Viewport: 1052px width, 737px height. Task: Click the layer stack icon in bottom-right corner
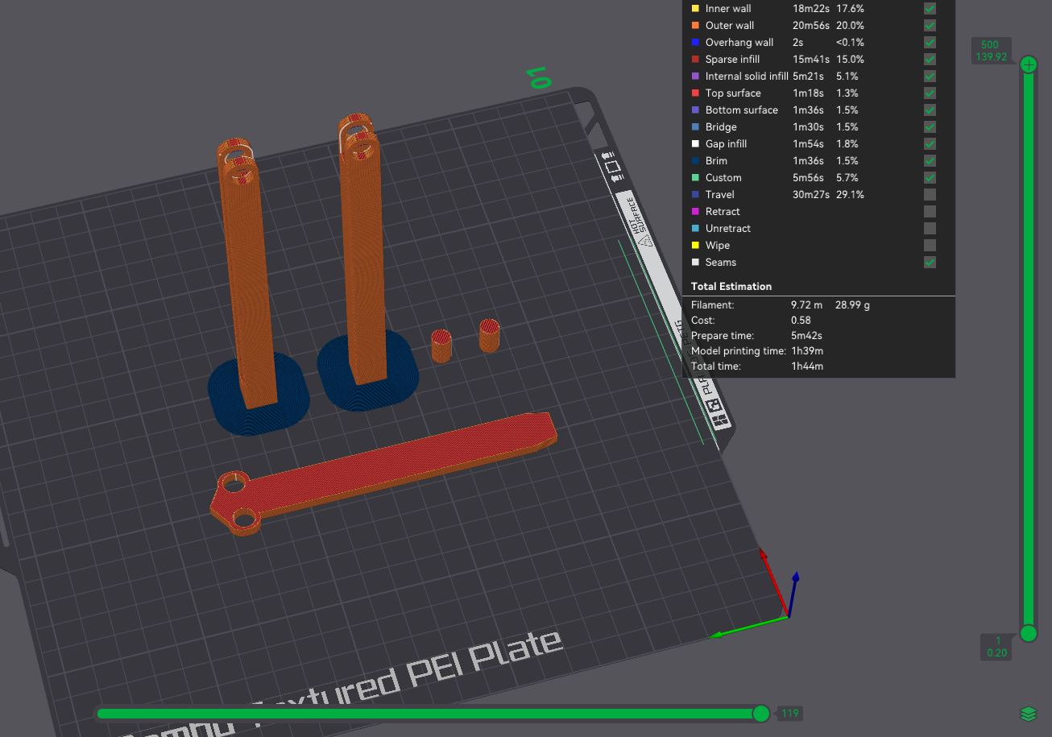(x=1028, y=714)
